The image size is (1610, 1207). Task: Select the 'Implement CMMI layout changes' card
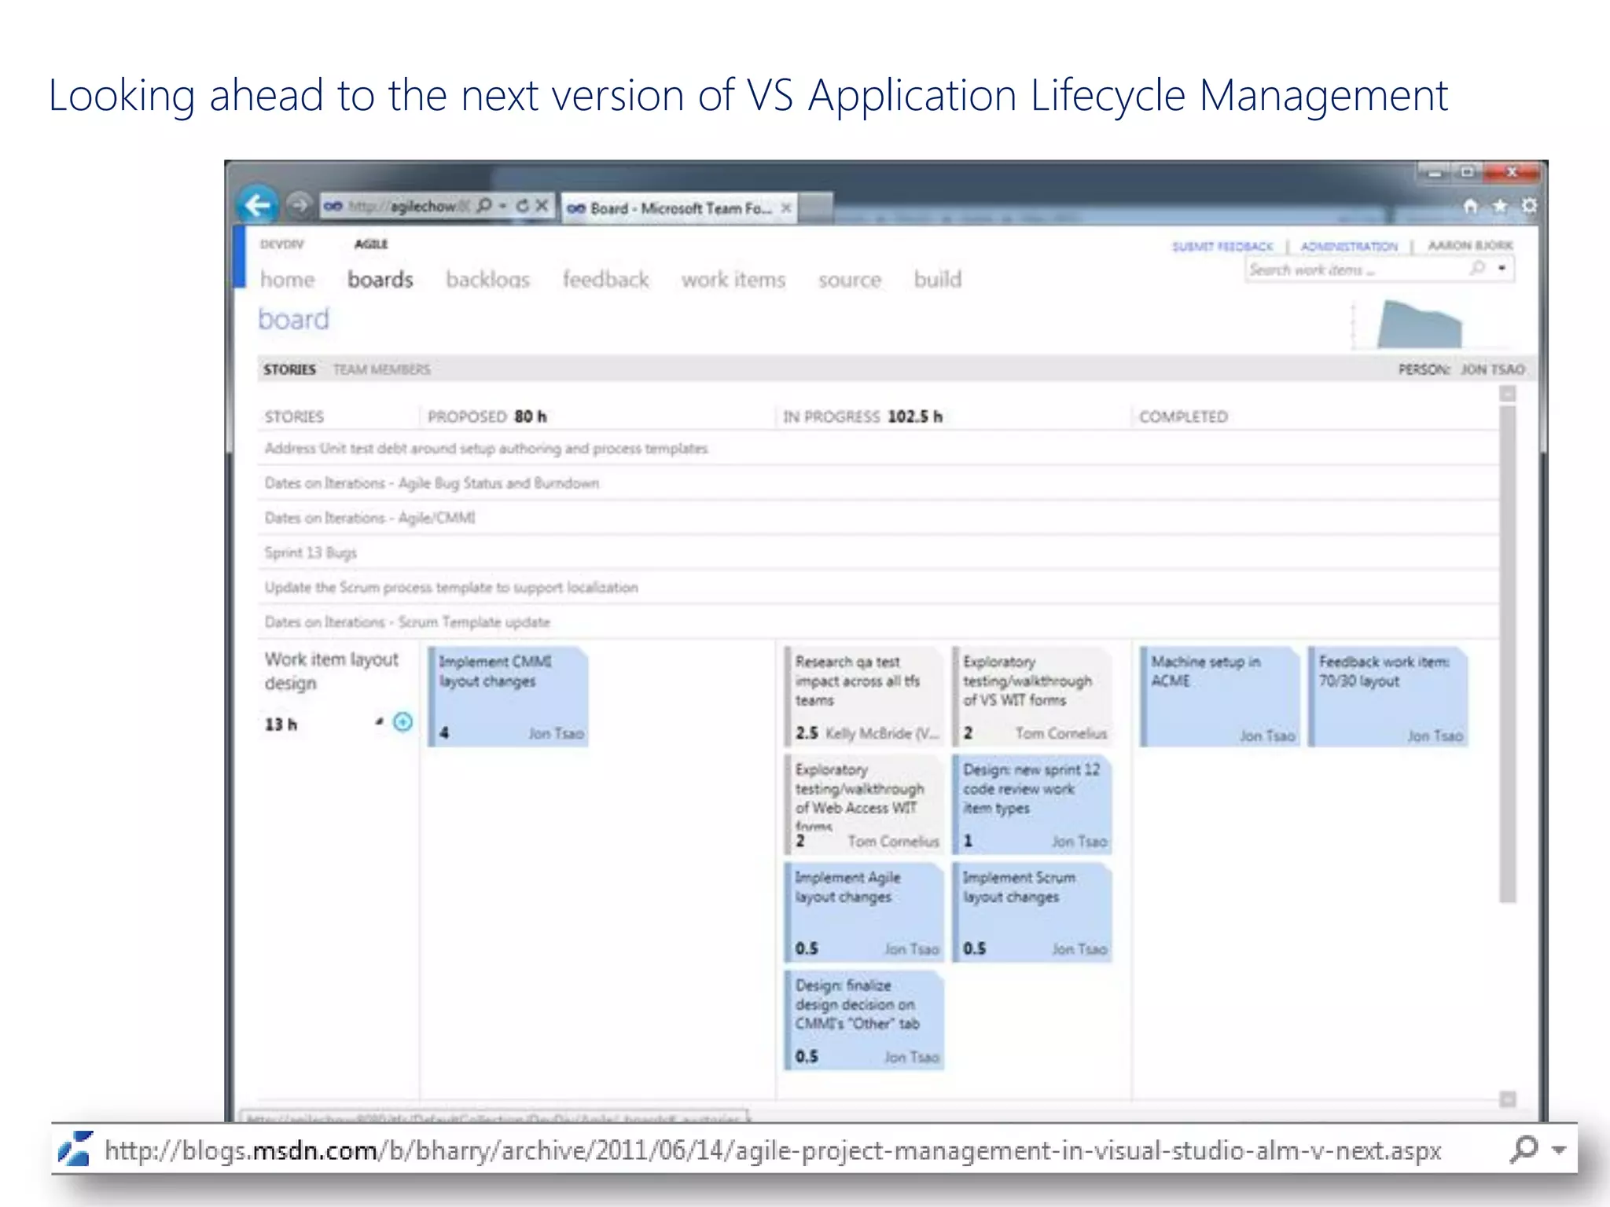509,696
